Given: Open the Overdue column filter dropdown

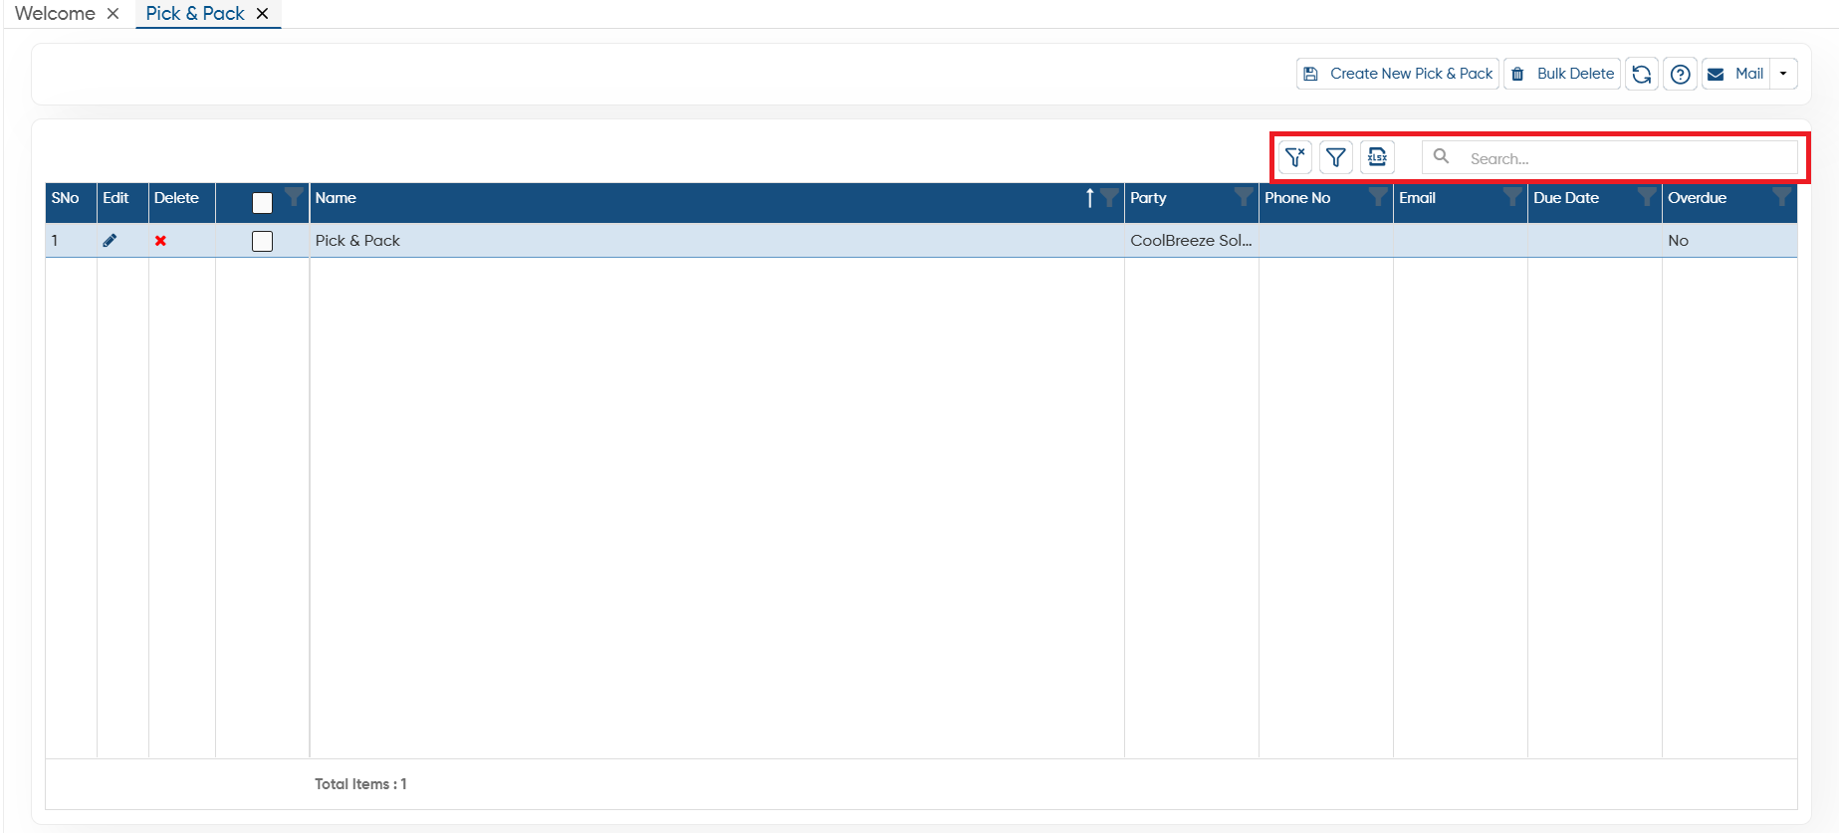Looking at the screenshot, I should 1781,196.
